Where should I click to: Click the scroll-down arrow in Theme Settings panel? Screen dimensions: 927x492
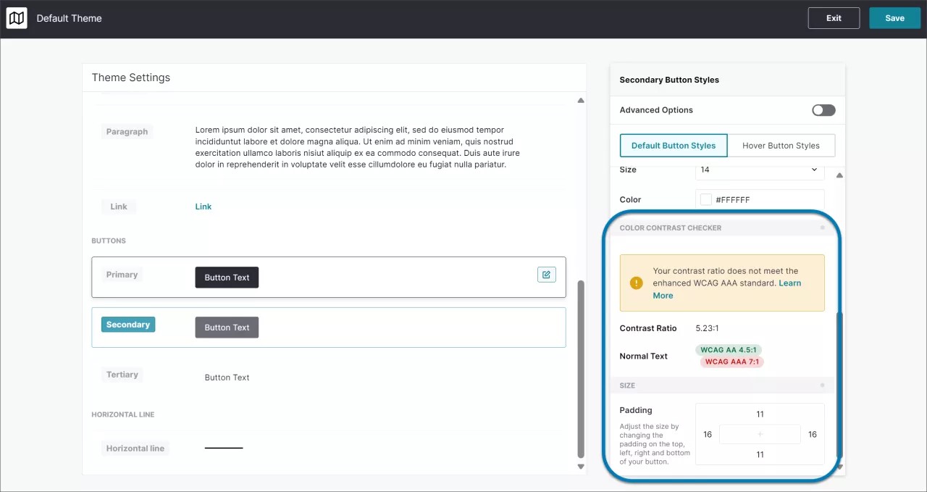[580, 466]
